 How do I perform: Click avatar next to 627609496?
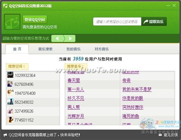point(10,84)
